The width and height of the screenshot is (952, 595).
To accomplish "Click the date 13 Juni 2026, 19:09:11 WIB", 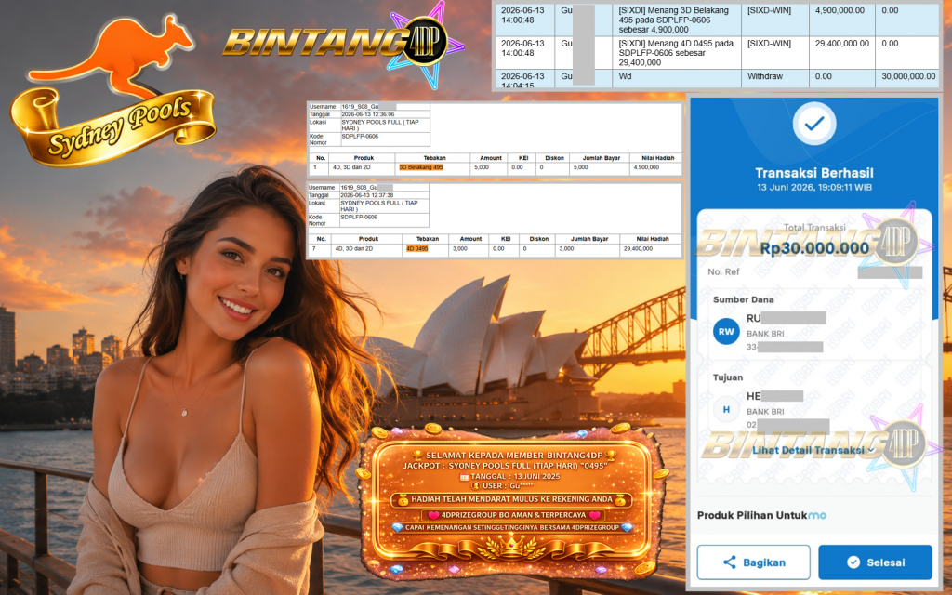I will [814, 187].
